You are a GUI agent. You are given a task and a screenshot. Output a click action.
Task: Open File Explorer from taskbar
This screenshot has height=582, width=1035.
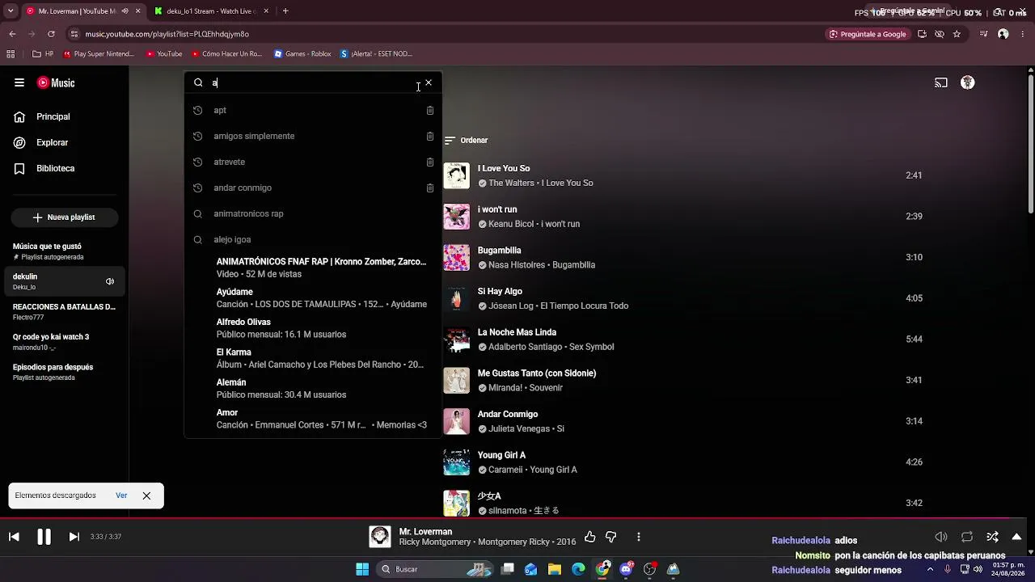point(555,569)
